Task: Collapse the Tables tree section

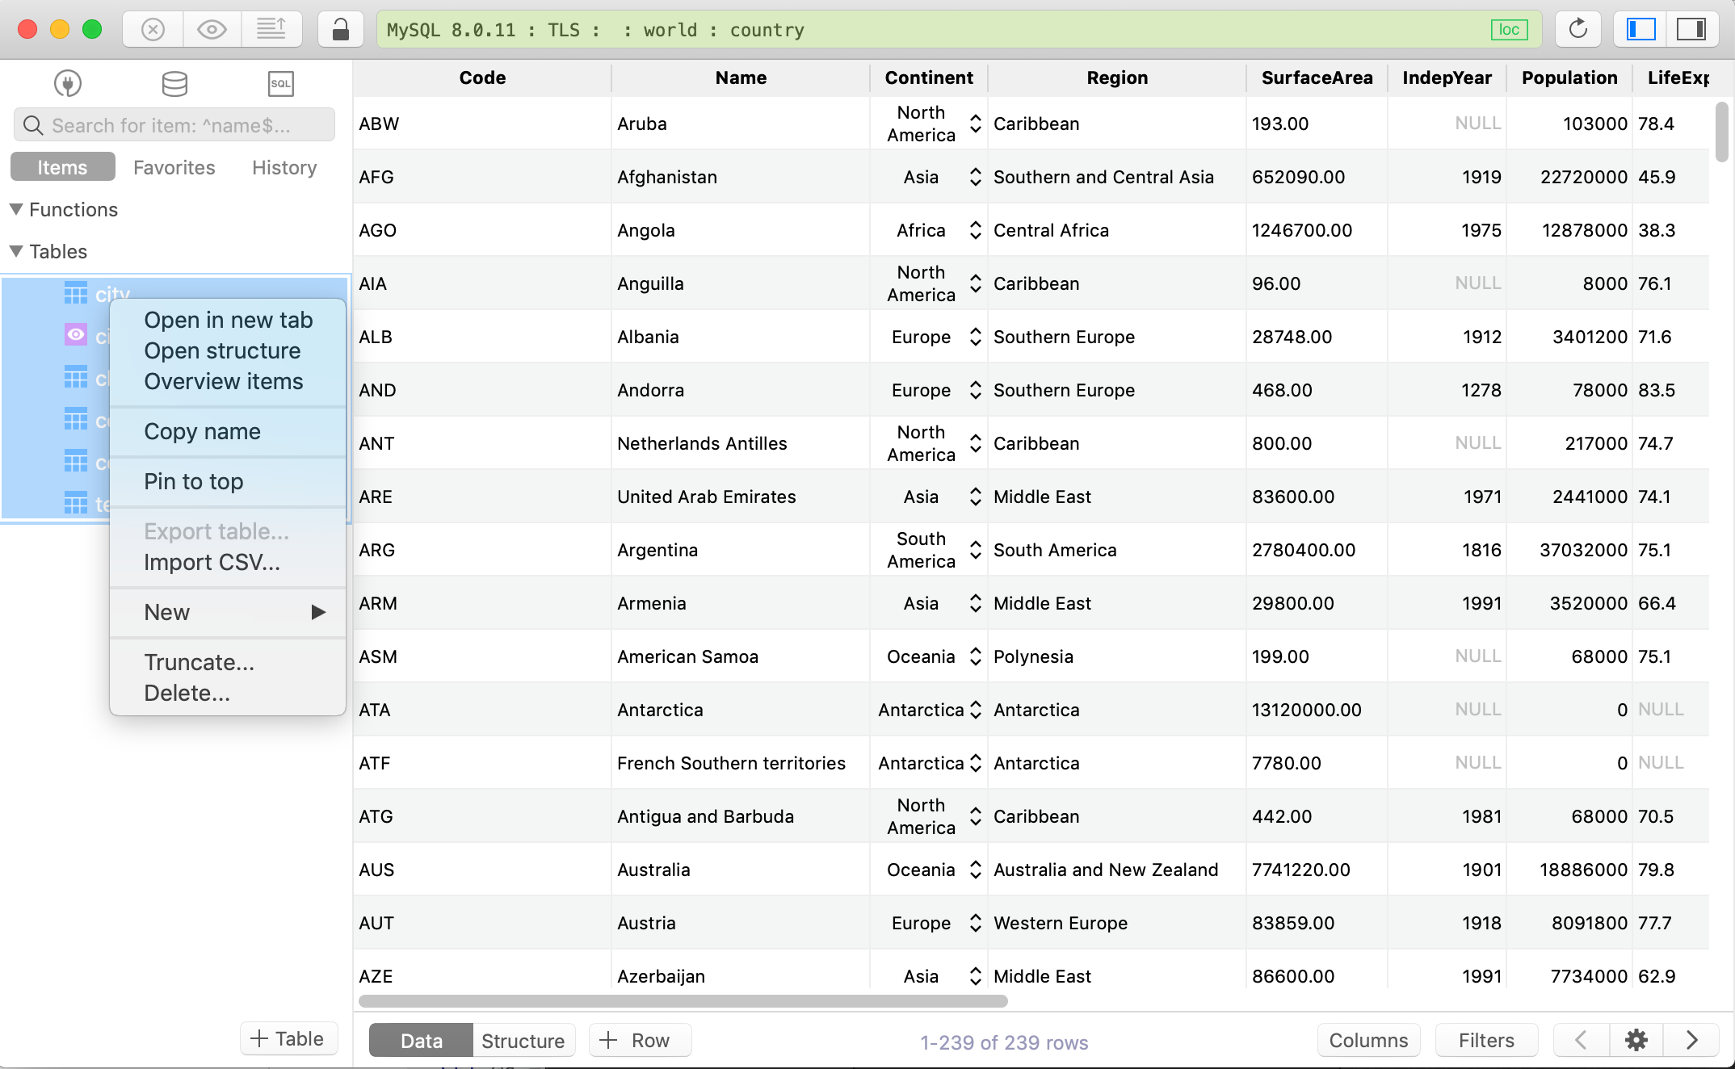Action: point(15,251)
